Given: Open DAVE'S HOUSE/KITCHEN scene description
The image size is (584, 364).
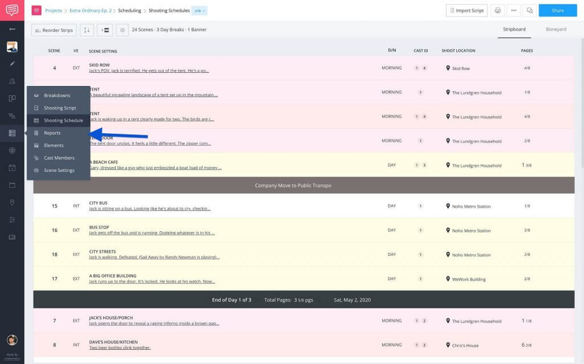Looking at the screenshot, I should [x=120, y=347].
